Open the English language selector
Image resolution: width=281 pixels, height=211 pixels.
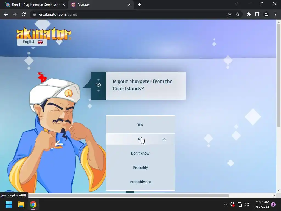pos(32,42)
